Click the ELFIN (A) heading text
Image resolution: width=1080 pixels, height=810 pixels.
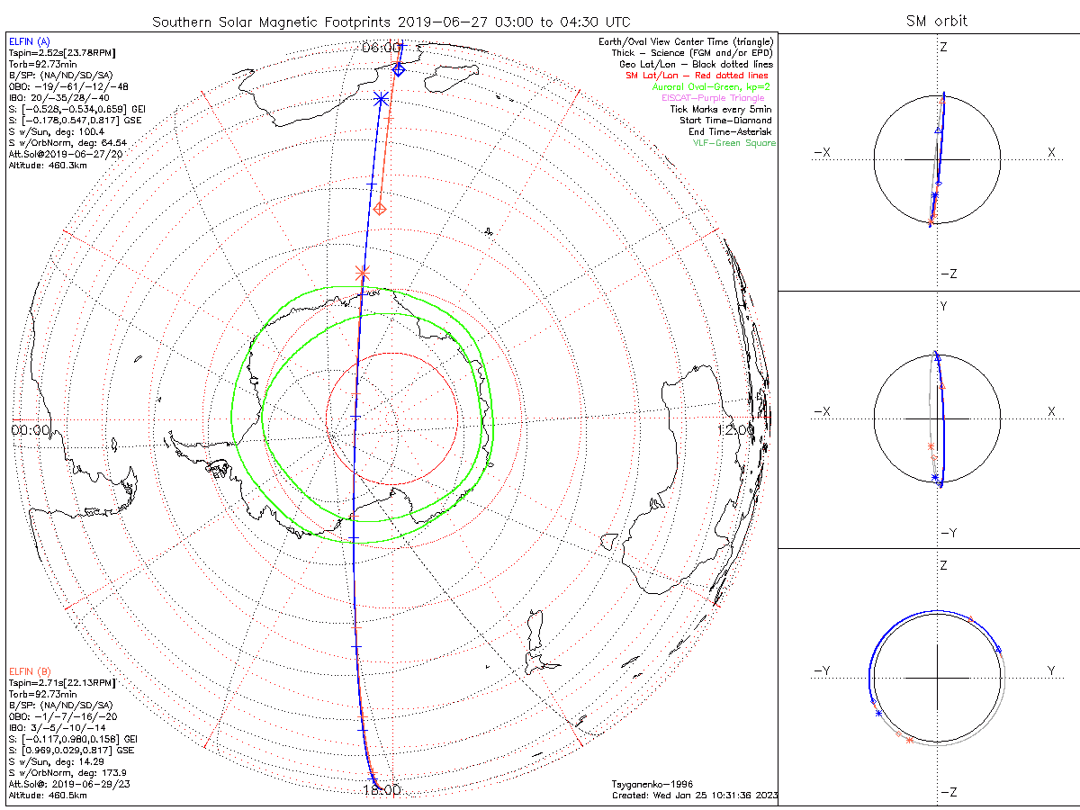(31, 41)
